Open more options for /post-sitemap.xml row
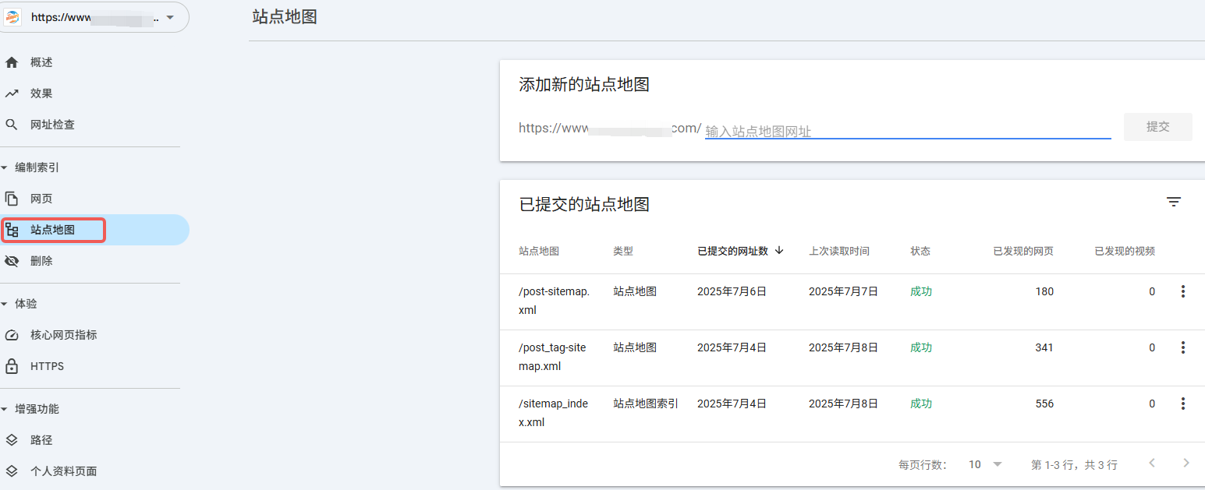Screen dimensions: 1205x490 pyautogui.click(x=1182, y=291)
